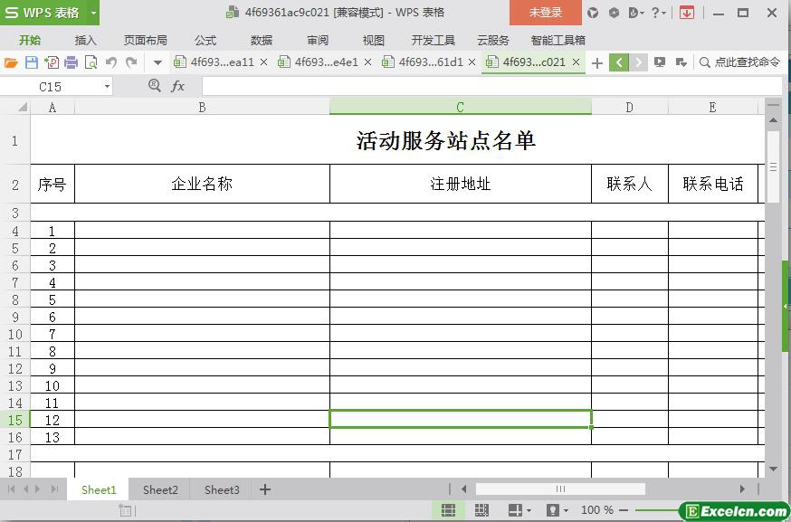Screen dimensions: 791x522
Task: Click the gray next tab arrow button
Action: [x=638, y=62]
